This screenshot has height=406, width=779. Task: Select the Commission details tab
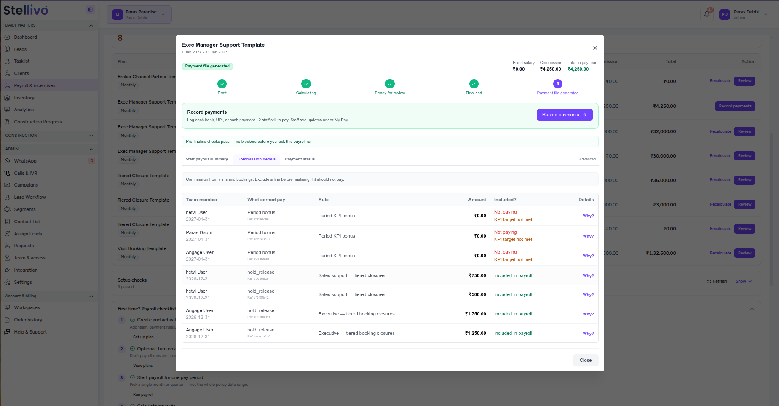coord(256,159)
